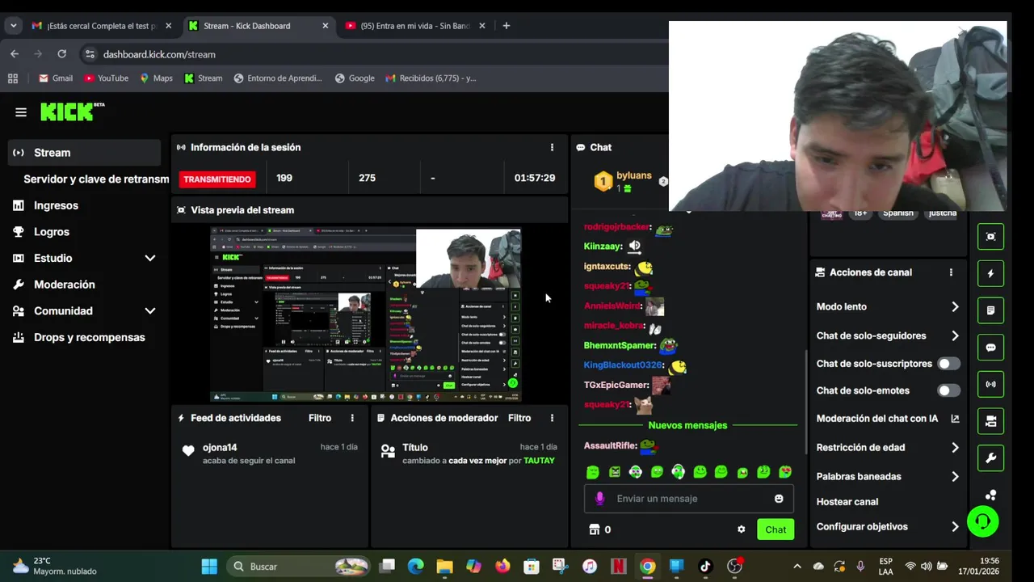Show hidden system tray icons

(x=797, y=567)
